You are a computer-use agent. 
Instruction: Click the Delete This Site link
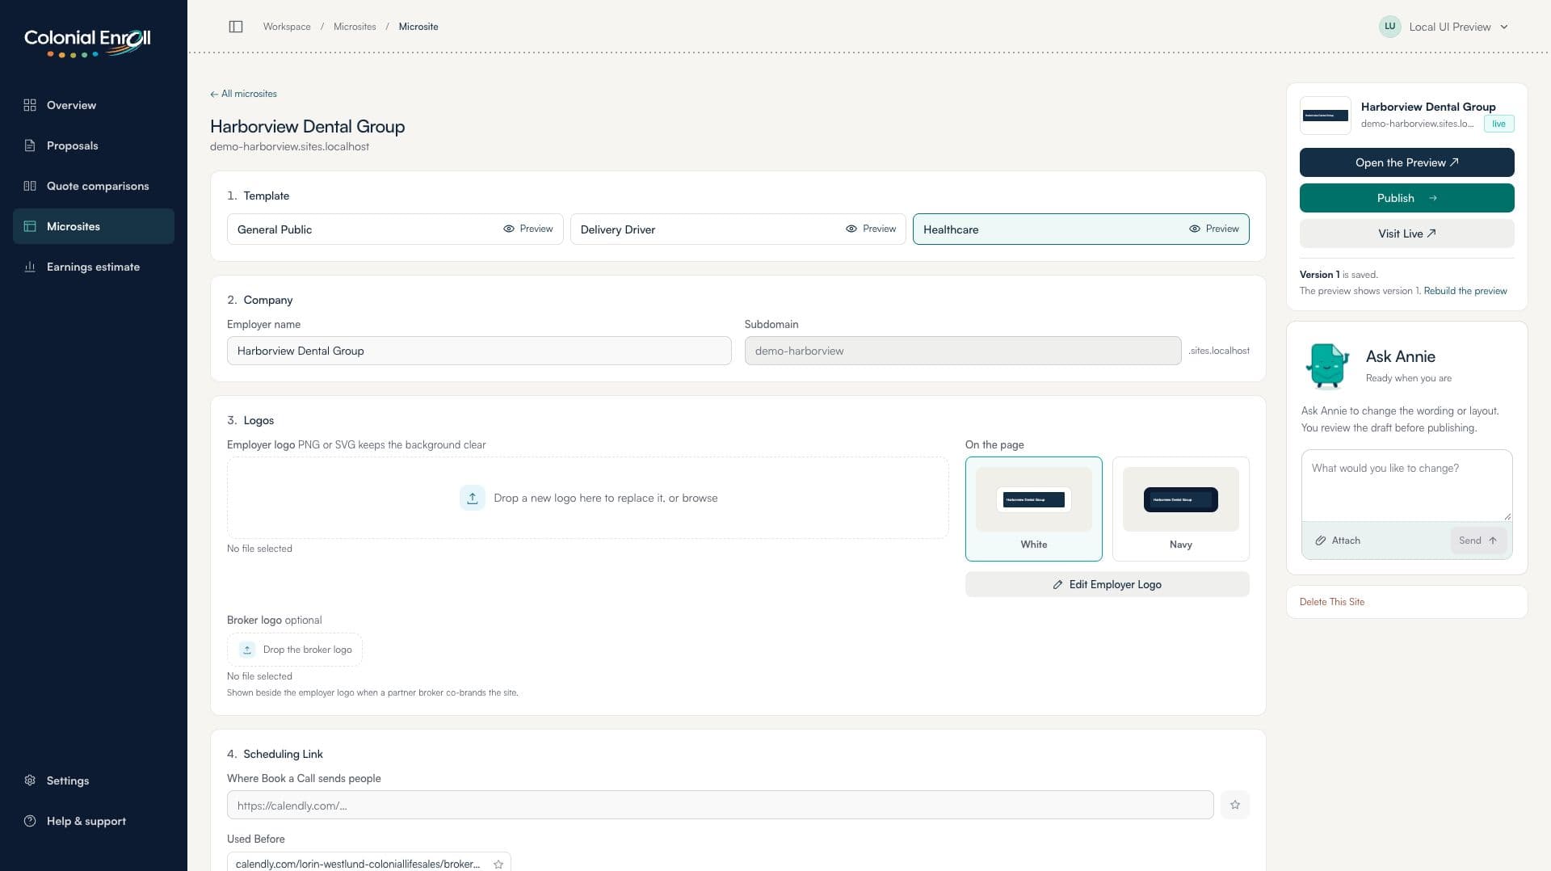[x=1331, y=602]
